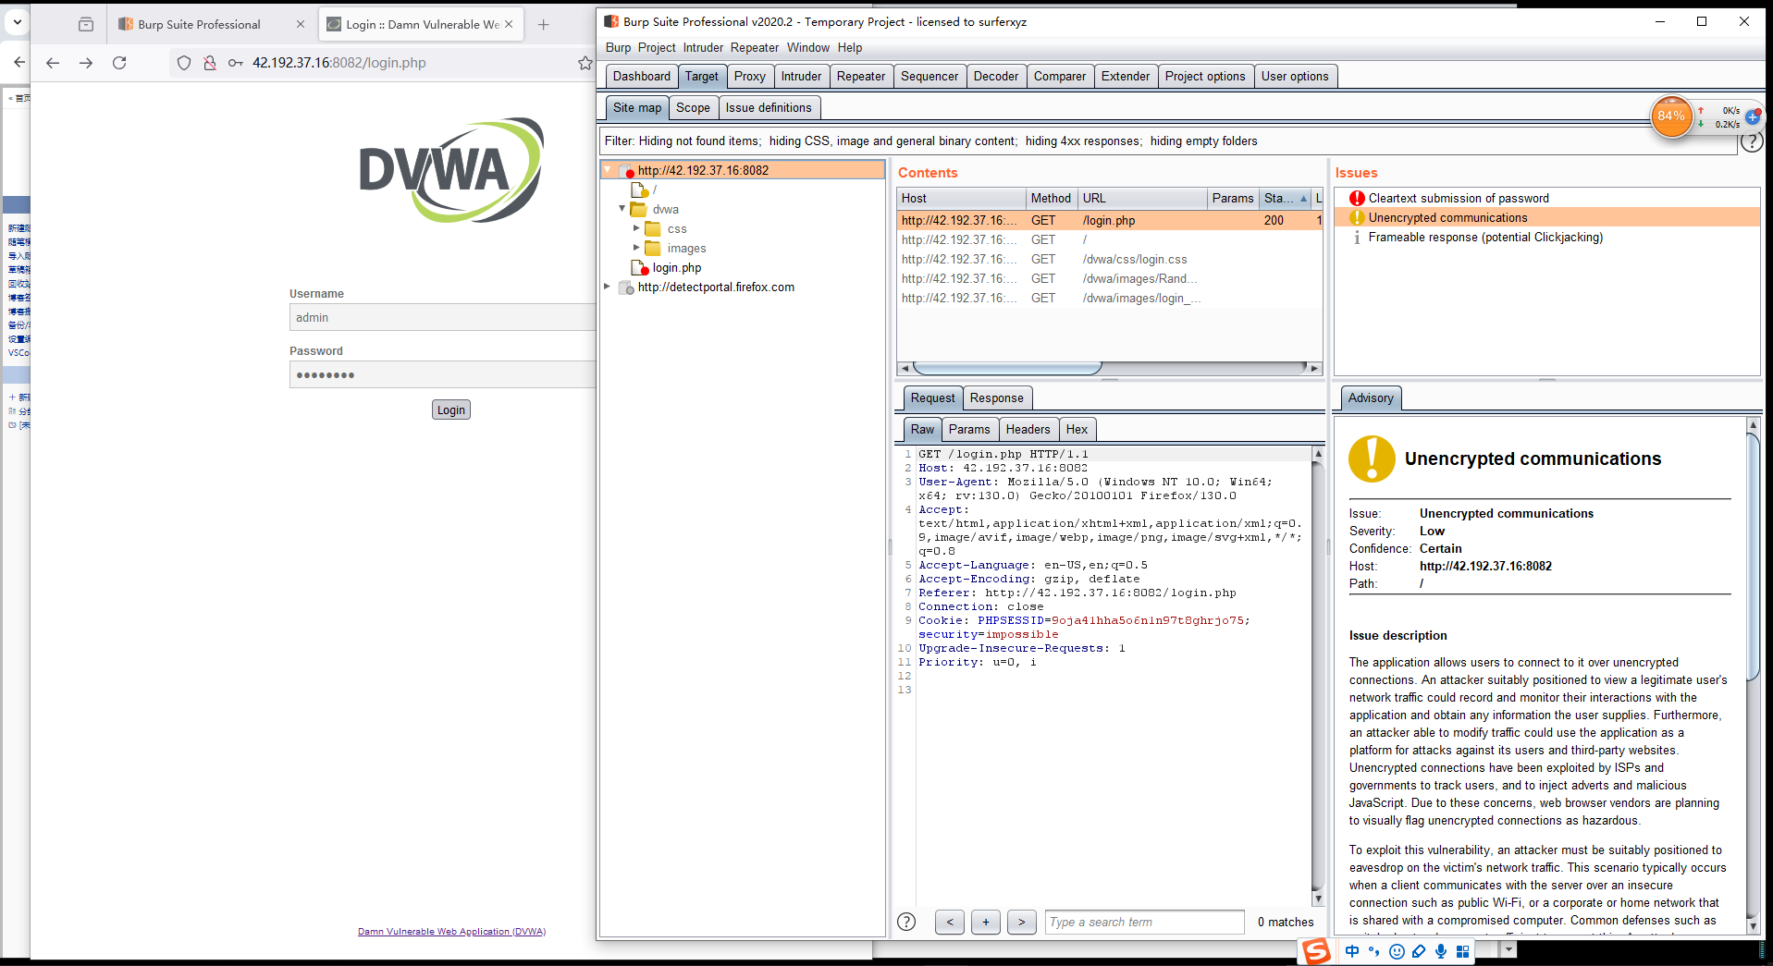Screen dimensions: 1773x966
Task: Open the Scope sub-tab
Action: pyautogui.click(x=693, y=108)
